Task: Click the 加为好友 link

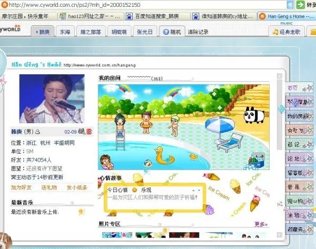Action: [x=21, y=187]
